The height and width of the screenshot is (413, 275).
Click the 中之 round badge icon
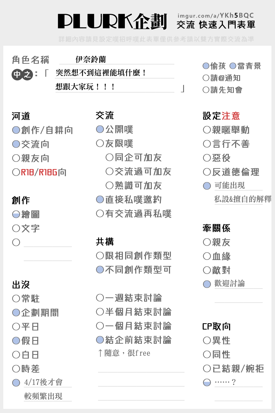click(x=22, y=74)
